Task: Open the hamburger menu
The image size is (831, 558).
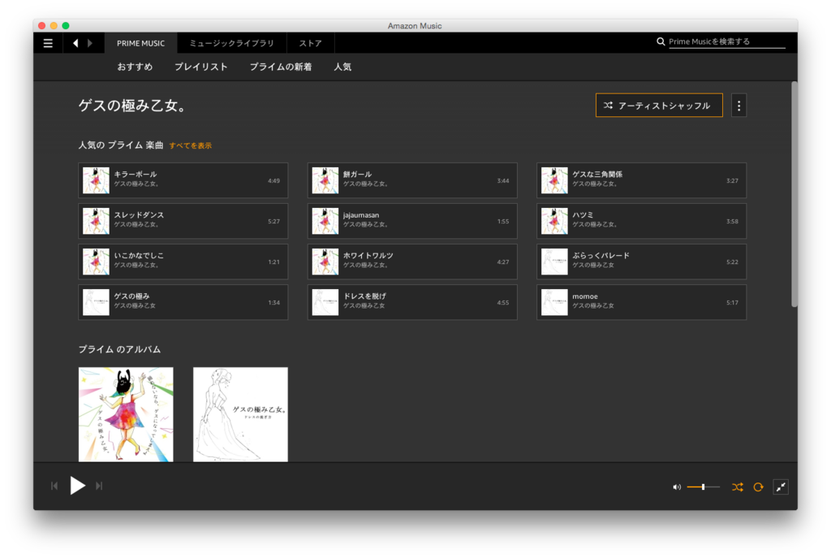Action: click(48, 43)
